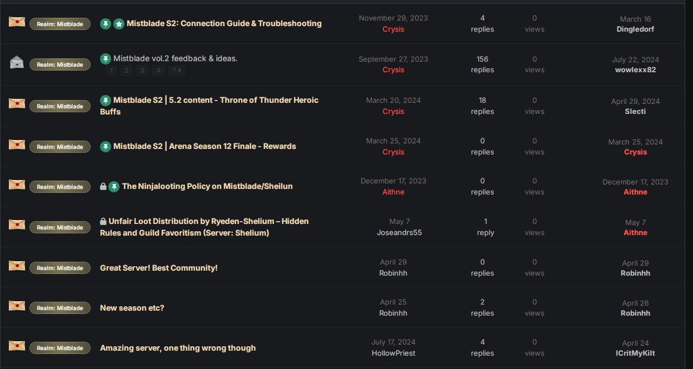This screenshot has width=693, height=369.
Task: Click the lock icon on Ninjalooting Policy thread
Action: click(103, 187)
